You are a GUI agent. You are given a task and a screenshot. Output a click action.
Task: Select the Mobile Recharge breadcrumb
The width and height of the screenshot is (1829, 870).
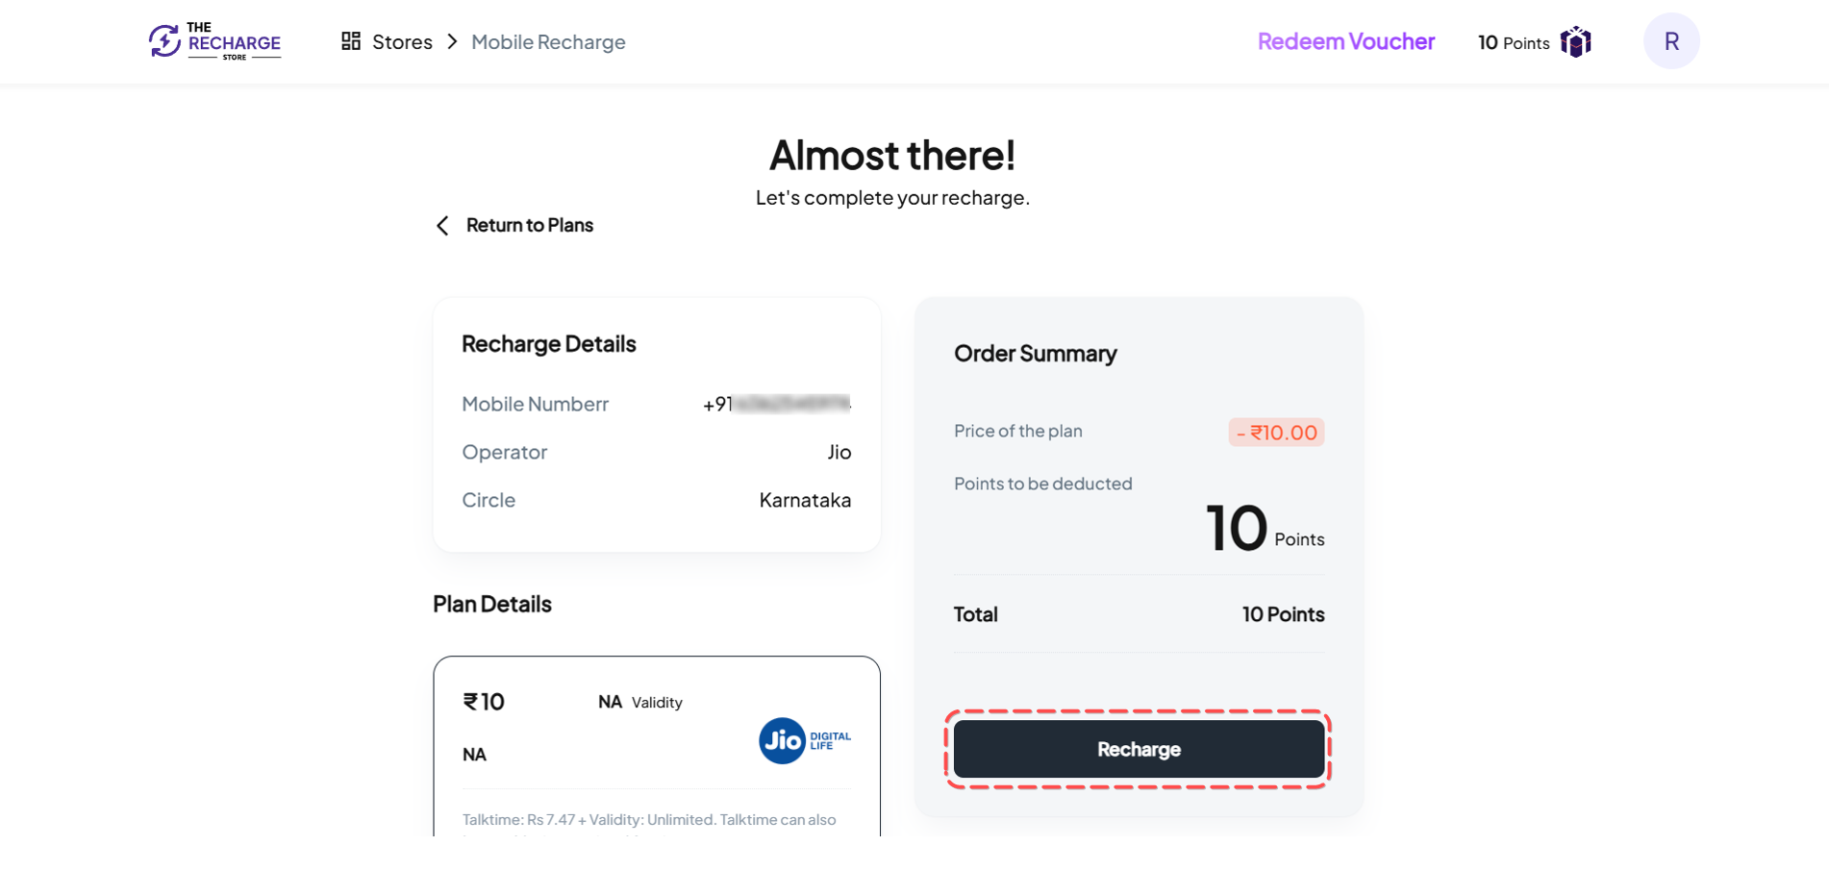[x=548, y=42]
